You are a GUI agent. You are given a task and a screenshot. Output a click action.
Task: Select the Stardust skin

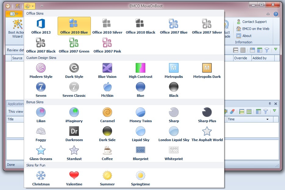74,153
